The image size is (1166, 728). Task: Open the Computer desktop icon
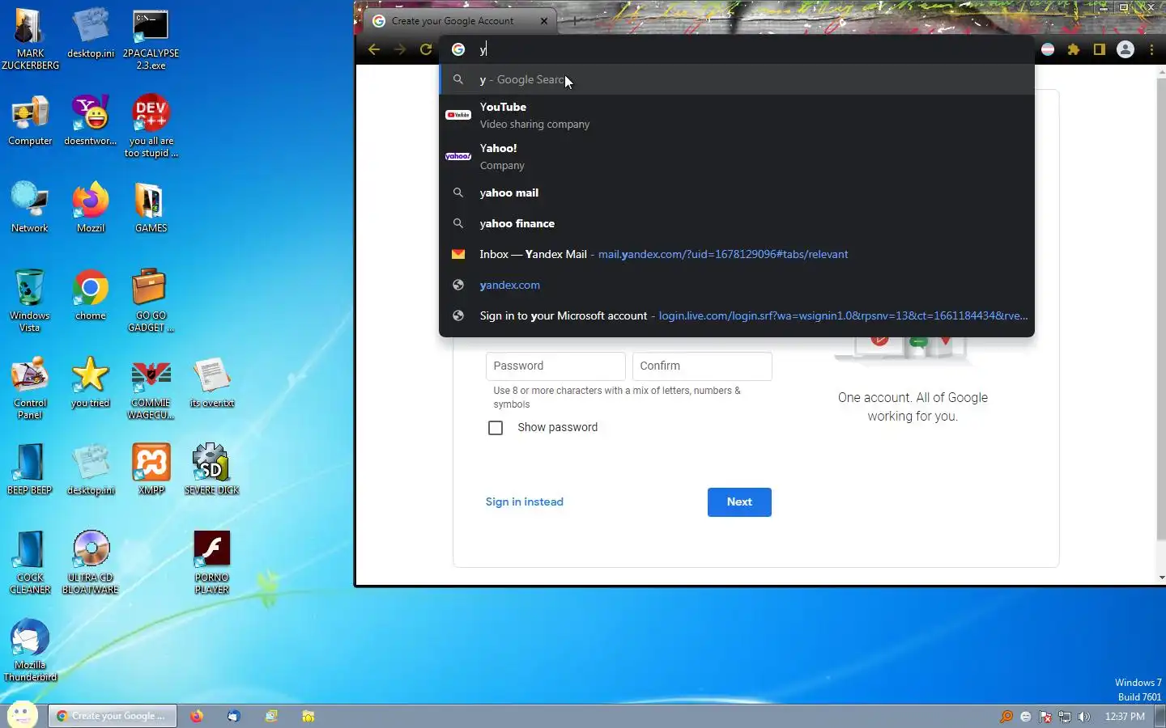[x=30, y=121]
